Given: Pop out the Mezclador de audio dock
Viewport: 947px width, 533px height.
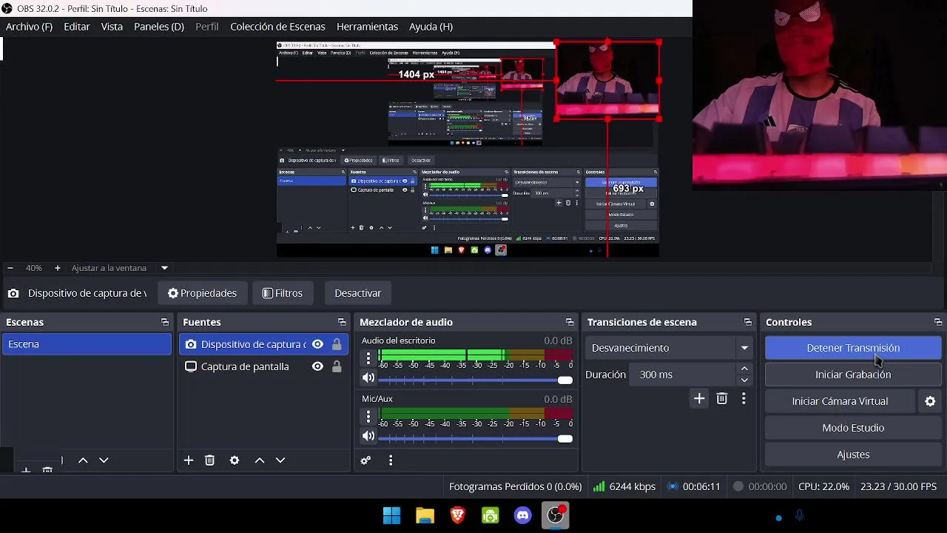Looking at the screenshot, I should pos(570,322).
